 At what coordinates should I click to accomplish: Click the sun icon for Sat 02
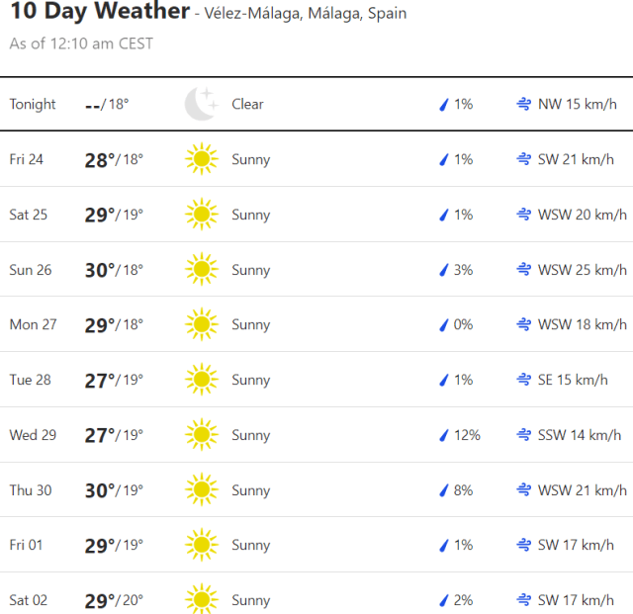(201, 600)
